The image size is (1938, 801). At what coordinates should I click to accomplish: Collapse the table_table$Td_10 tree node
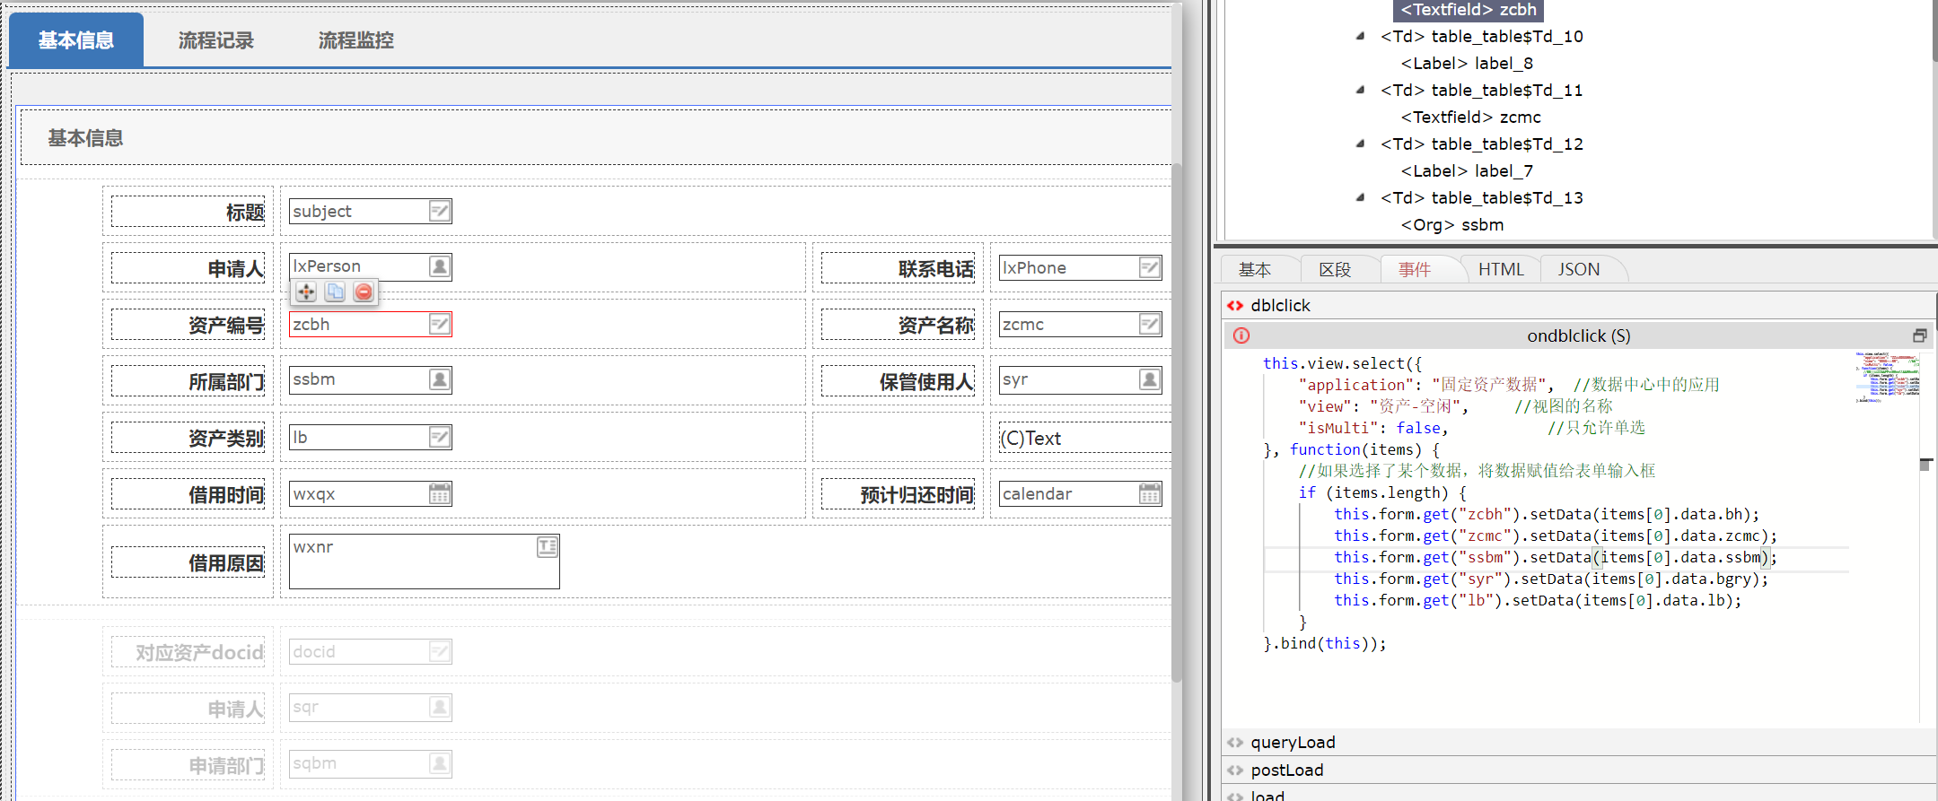point(1360,37)
